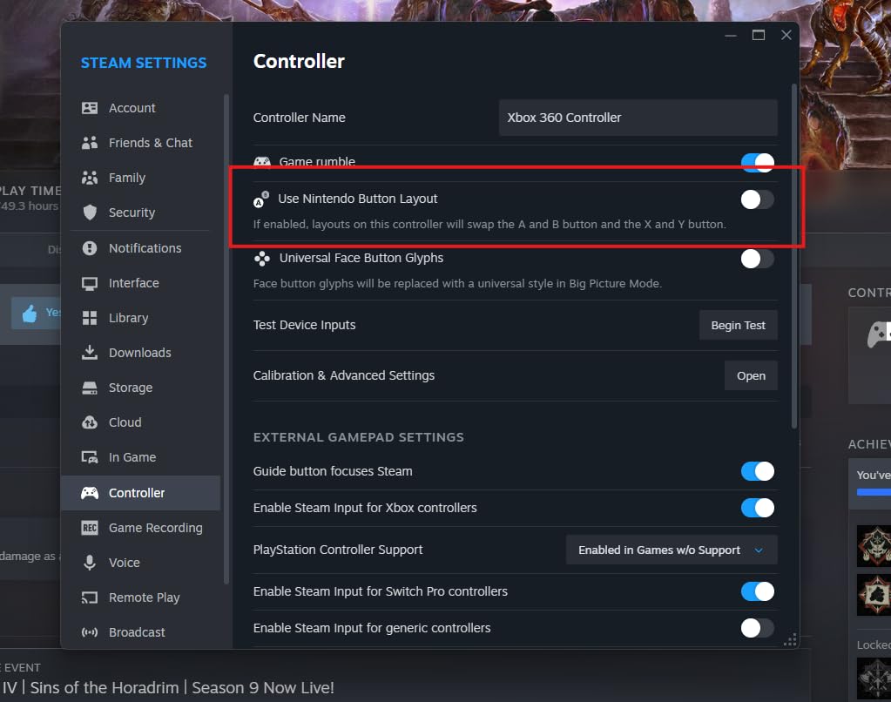Go to Remote Play settings
This screenshot has width=891, height=702.
pyautogui.click(x=144, y=597)
